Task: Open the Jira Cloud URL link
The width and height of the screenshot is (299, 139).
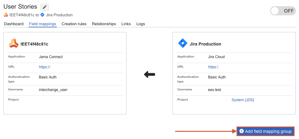Action: click(x=213, y=67)
